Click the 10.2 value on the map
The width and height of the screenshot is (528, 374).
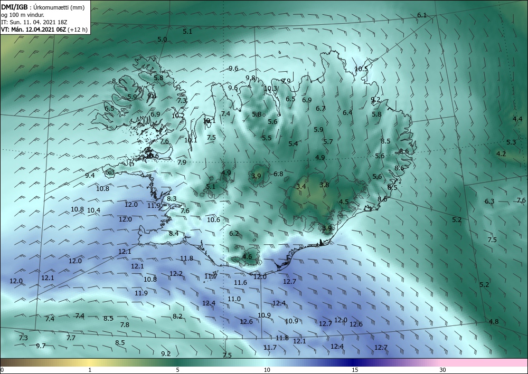(x=178, y=116)
